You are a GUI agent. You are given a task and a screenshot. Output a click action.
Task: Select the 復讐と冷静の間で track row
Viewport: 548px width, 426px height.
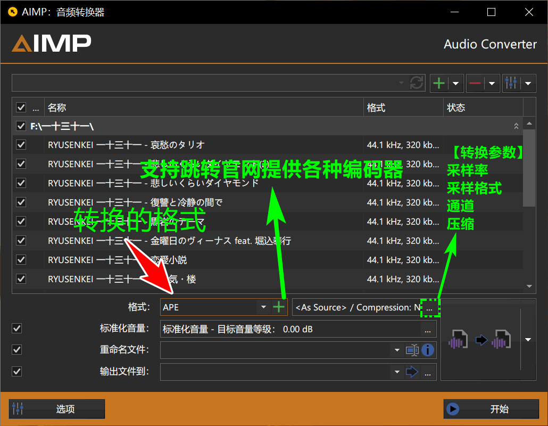[268, 202]
